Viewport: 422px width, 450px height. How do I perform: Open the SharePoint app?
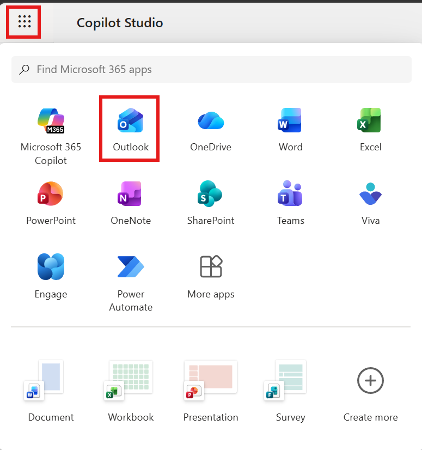tap(211, 203)
